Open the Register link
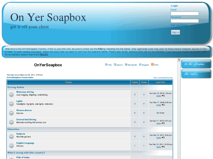The image size is (213, 159). coord(145,65)
